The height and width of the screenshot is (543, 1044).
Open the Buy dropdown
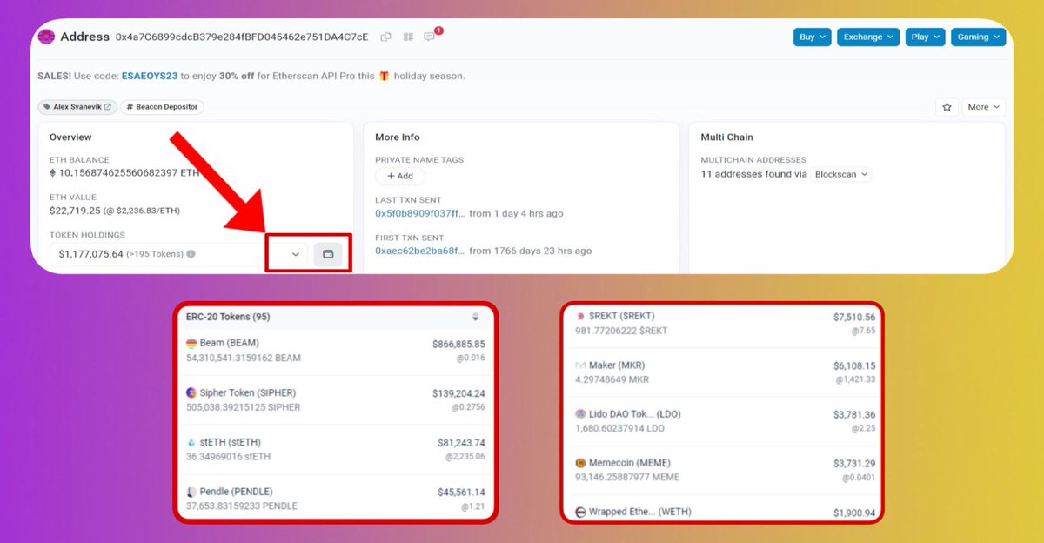tap(813, 37)
